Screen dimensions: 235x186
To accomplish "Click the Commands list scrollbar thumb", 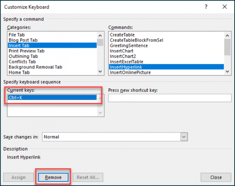I will (x=227, y=47).
